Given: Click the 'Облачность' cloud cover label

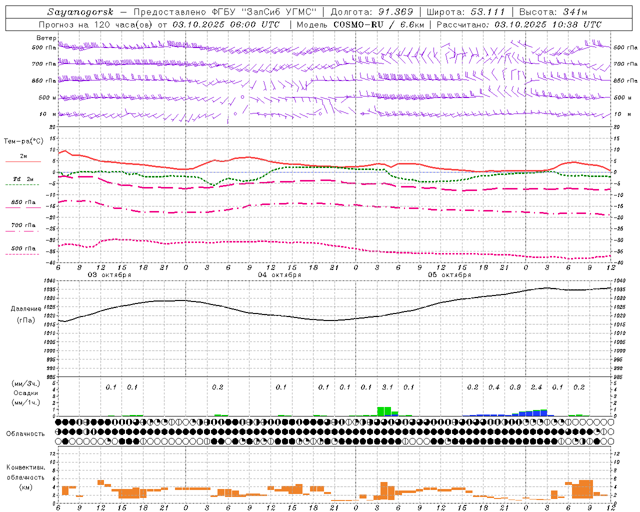Looking at the screenshot, I should (x=25, y=434).
